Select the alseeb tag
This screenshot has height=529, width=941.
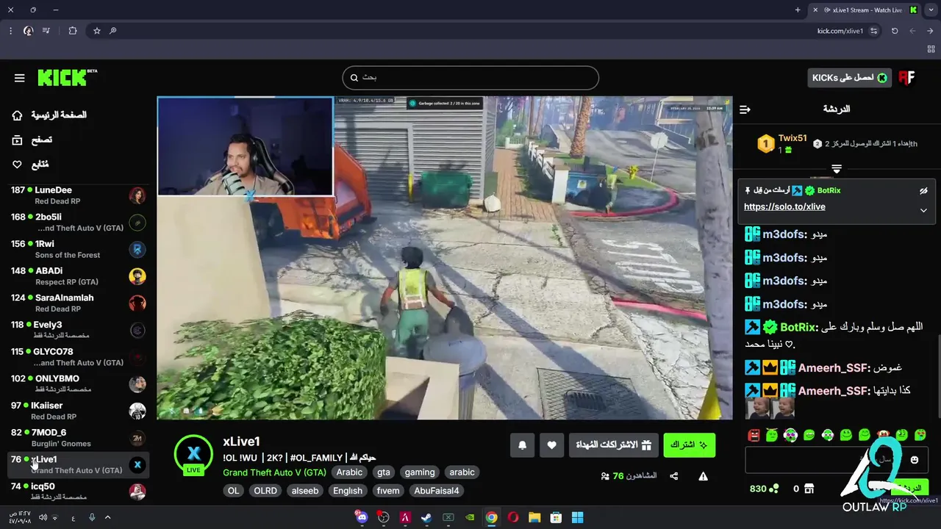305,491
